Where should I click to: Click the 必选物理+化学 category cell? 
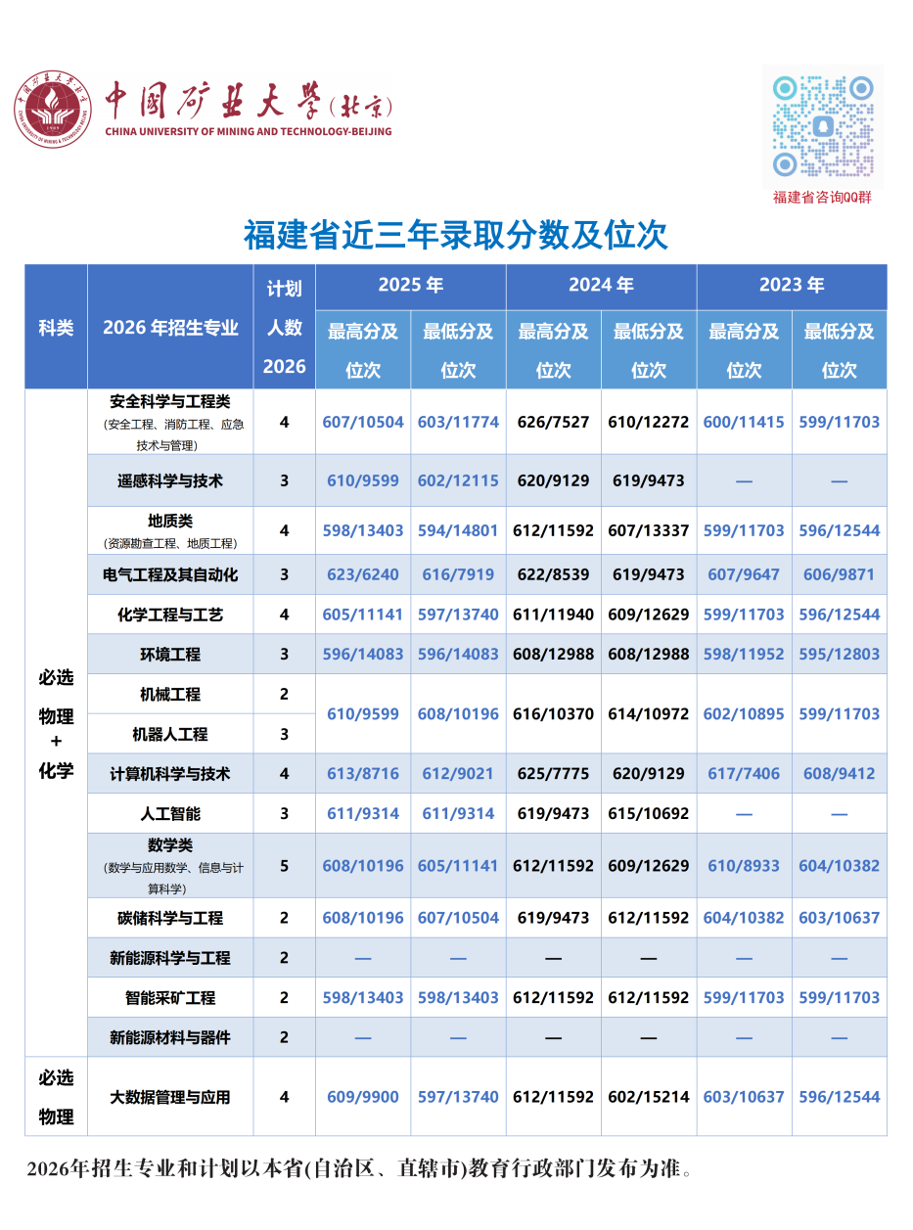pos(56,723)
